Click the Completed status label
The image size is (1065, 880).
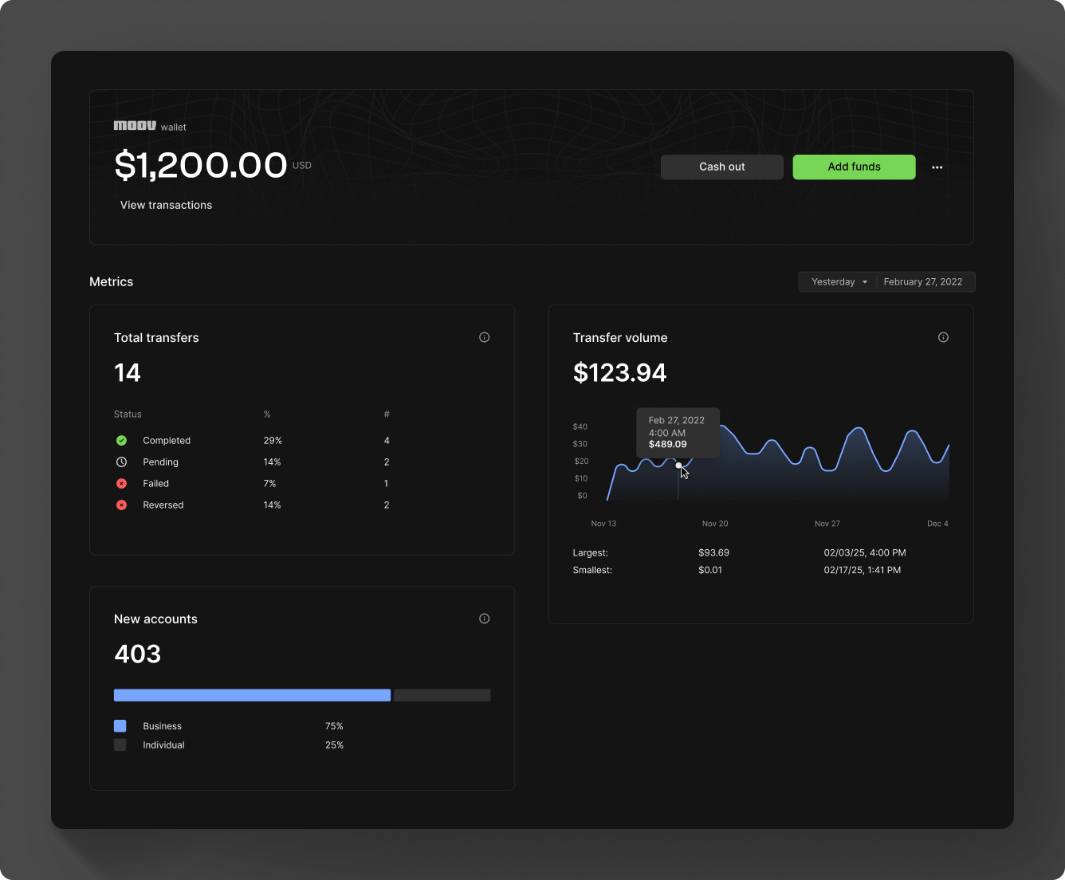pos(167,440)
